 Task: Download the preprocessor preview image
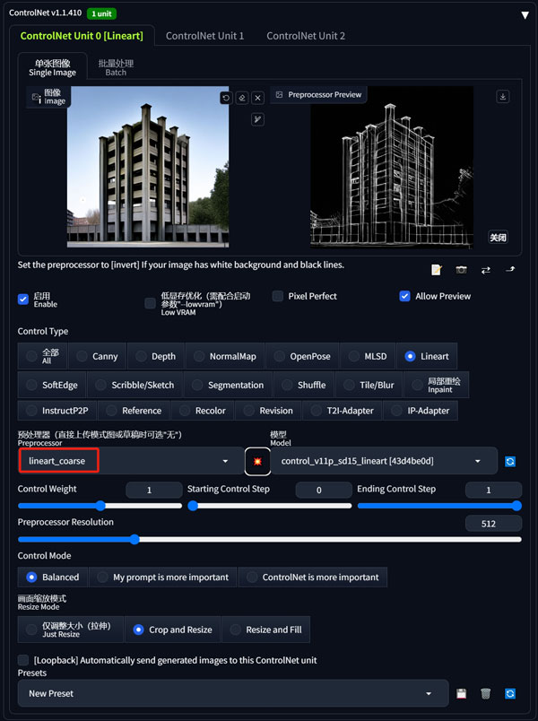[503, 97]
